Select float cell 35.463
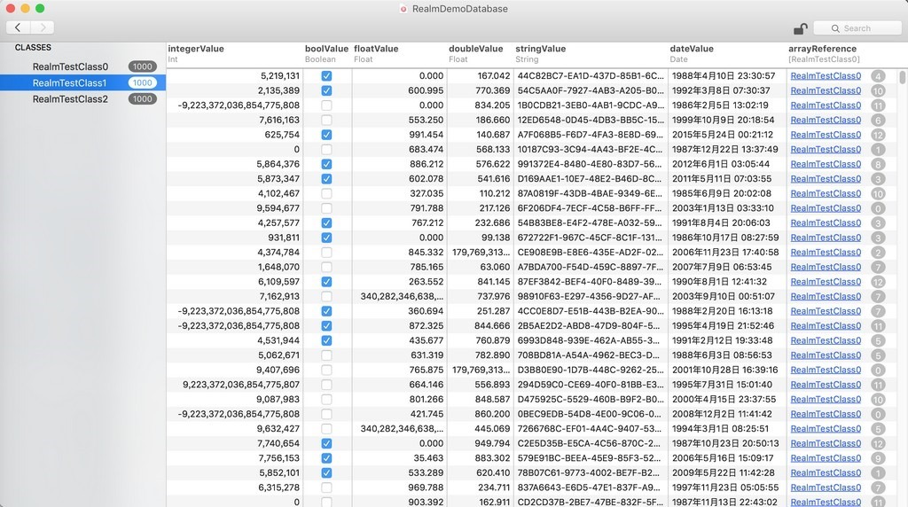The width and height of the screenshot is (908, 507). coord(399,457)
